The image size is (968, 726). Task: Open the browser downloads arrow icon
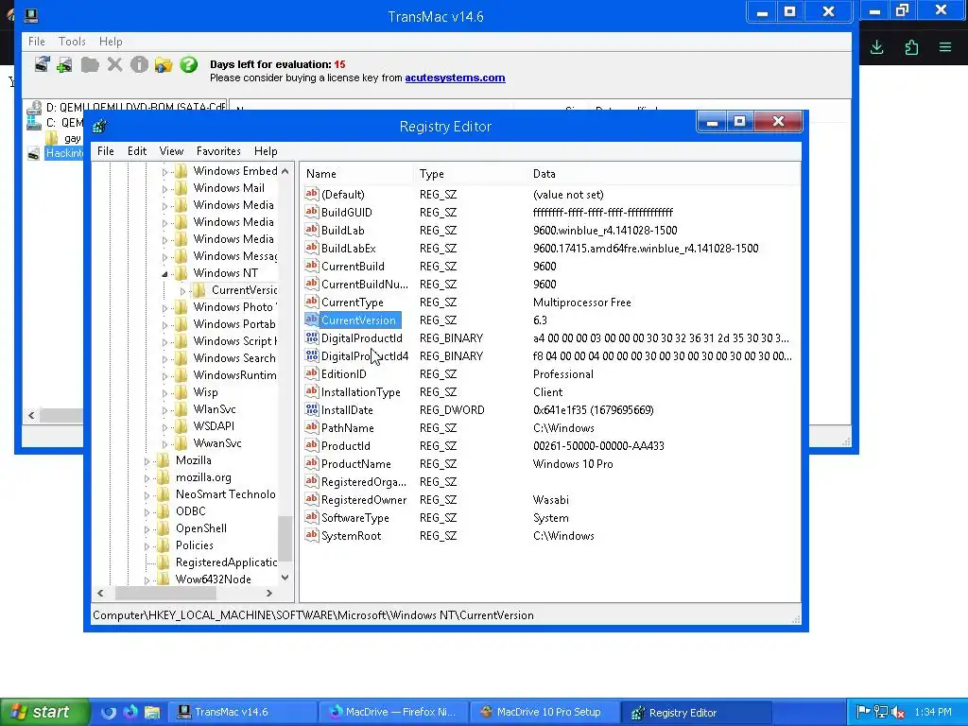click(876, 47)
